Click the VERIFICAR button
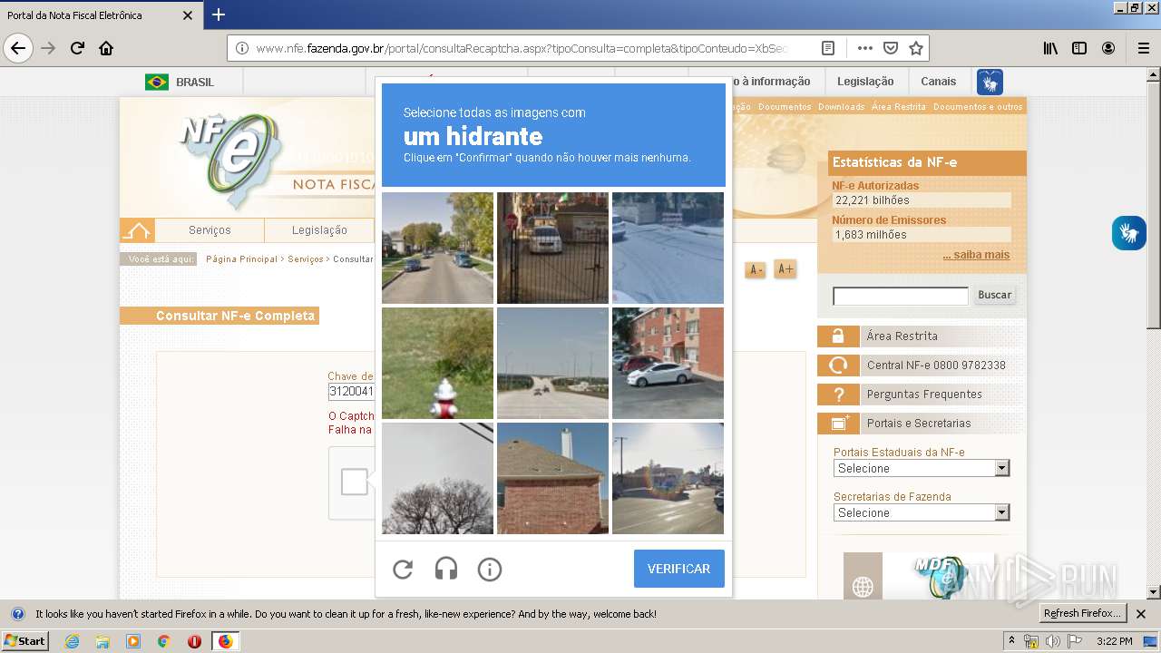 [x=679, y=569]
